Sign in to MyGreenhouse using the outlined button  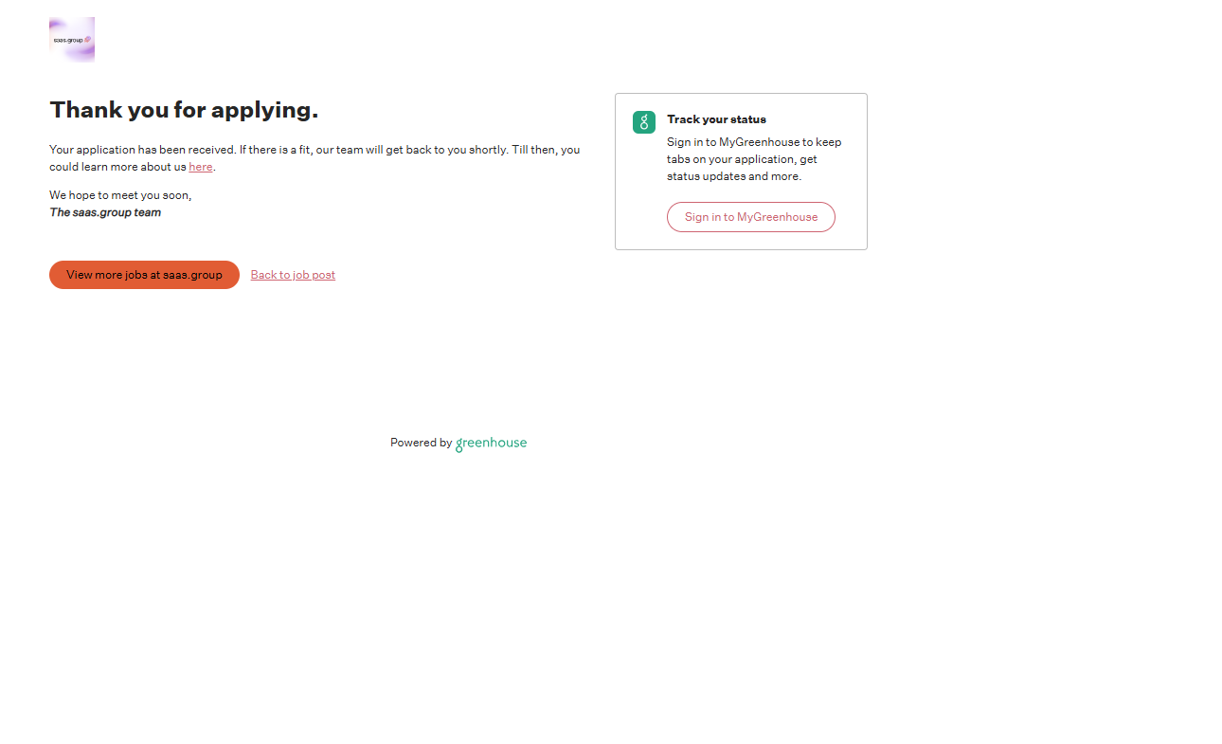pyautogui.click(x=750, y=217)
